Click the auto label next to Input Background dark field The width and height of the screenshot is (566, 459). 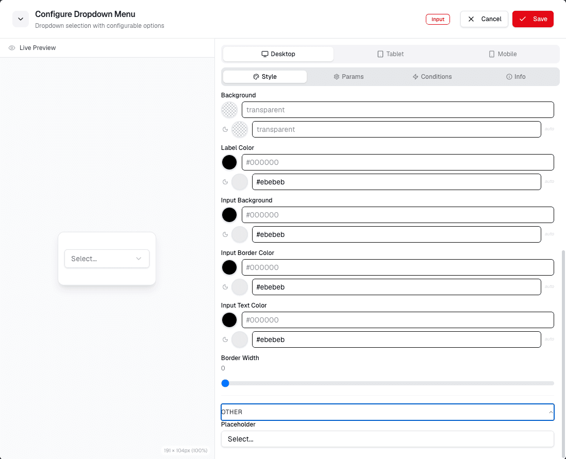tap(550, 234)
